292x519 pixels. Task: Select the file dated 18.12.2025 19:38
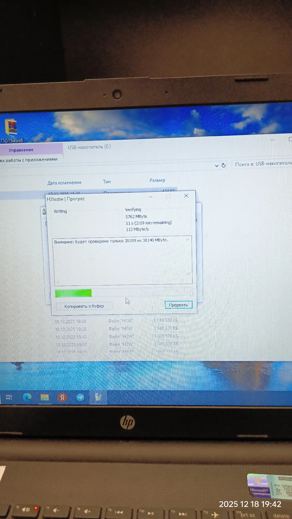pos(70,322)
